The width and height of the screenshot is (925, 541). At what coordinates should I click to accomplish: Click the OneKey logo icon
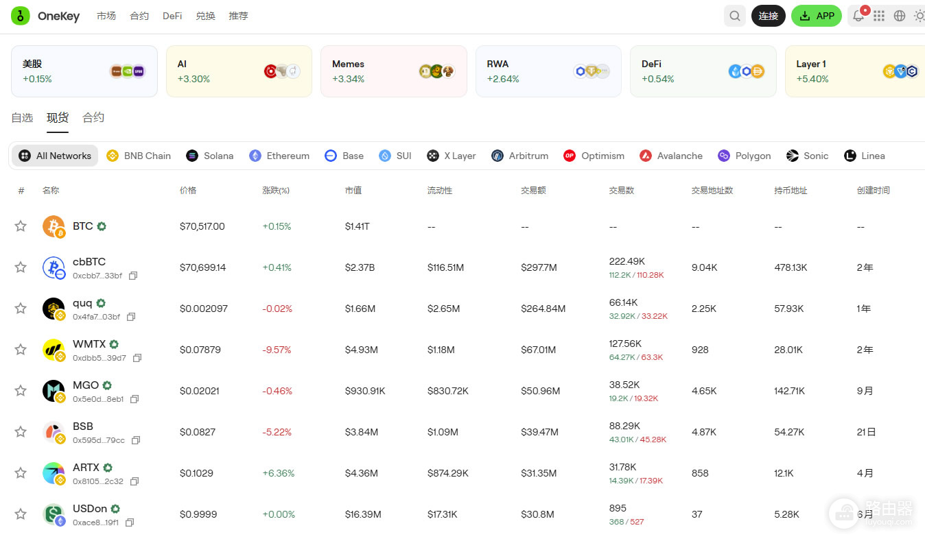pyautogui.click(x=20, y=16)
